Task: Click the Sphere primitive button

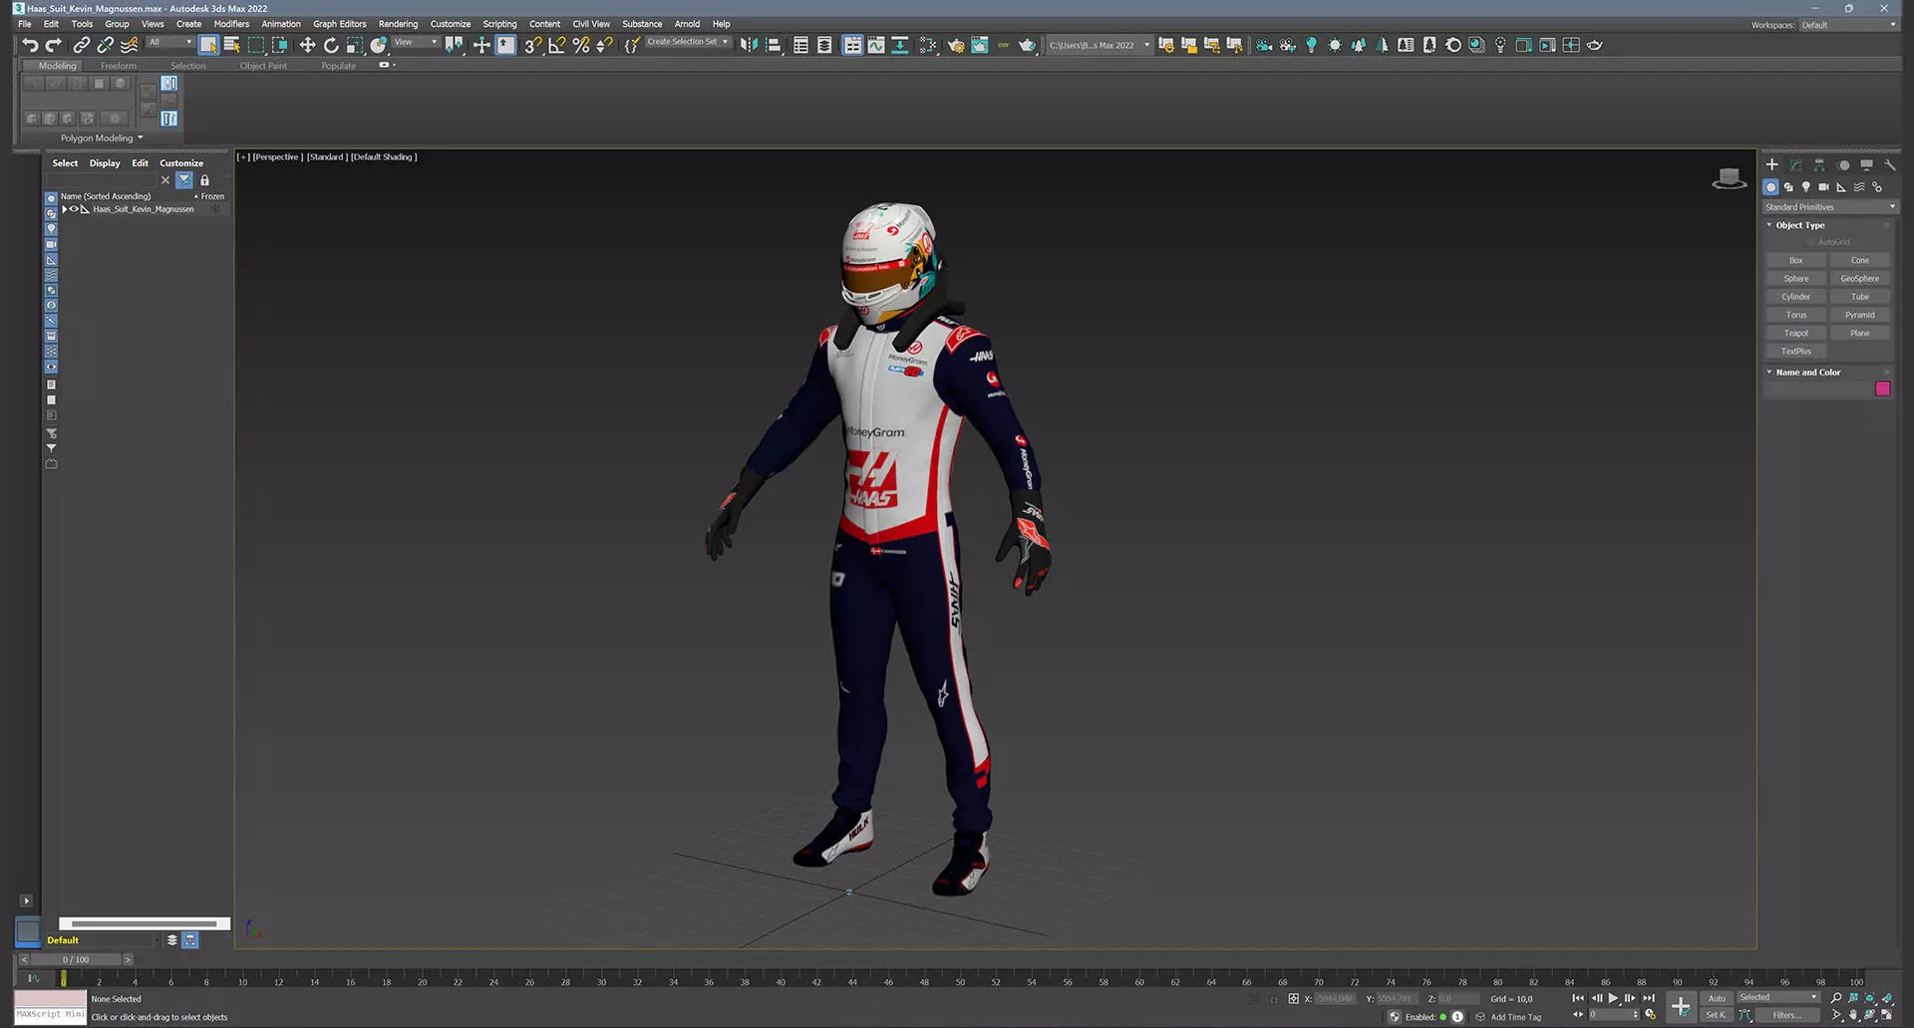Action: point(1795,279)
